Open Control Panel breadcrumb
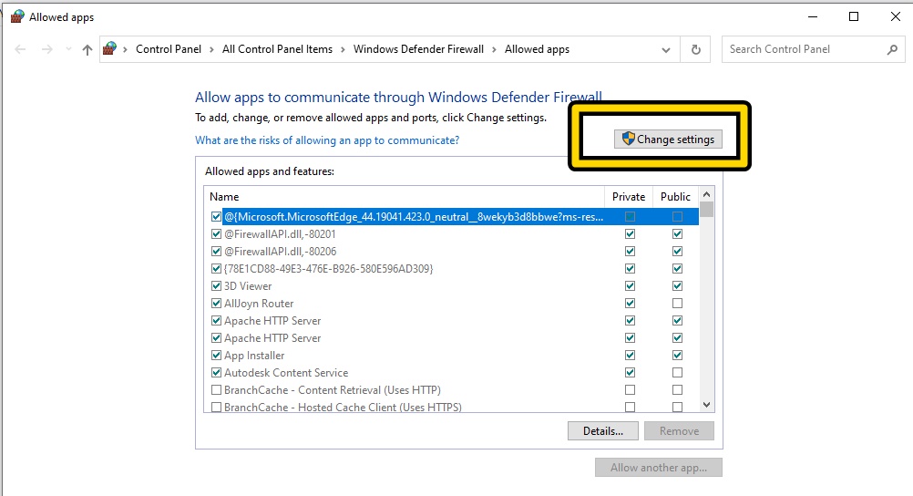The image size is (913, 496). [169, 49]
